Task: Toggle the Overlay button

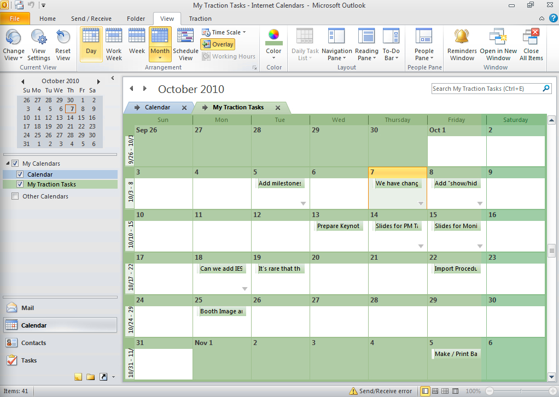Action: coord(218,44)
